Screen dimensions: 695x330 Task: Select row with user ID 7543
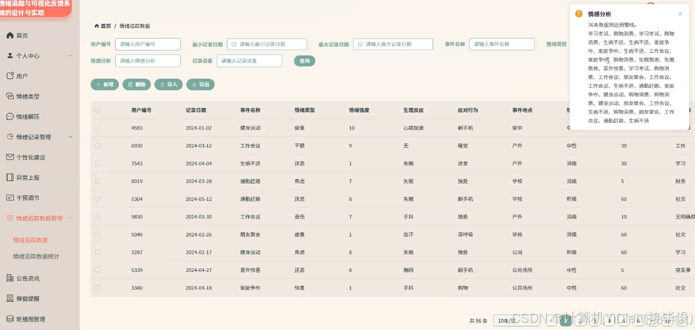click(x=98, y=163)
